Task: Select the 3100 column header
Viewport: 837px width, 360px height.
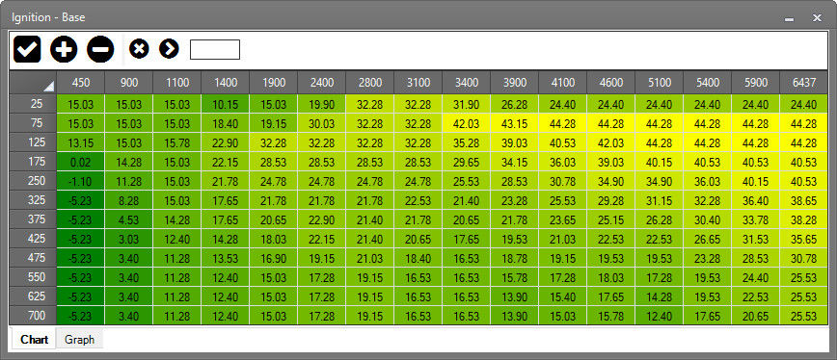Action: [x=418, y=83]
